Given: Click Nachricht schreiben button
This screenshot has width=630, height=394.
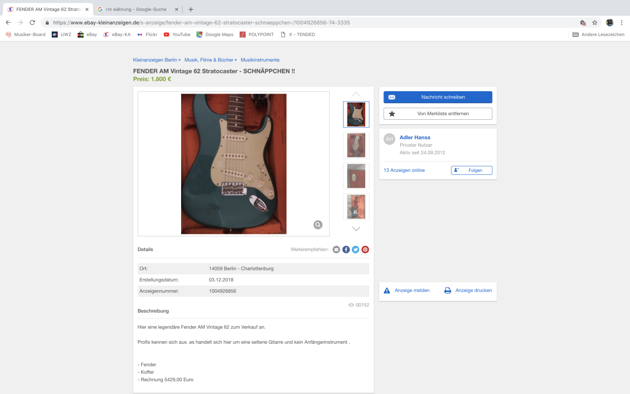Looking at the screenshot, I should point(438,97).
